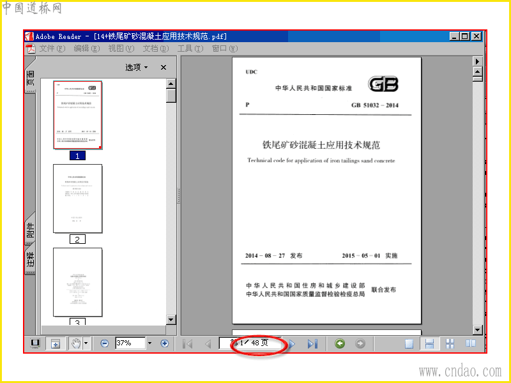Zoom in with the plus icon
The height and width of the screenshot is (383, 511).
[x=165, y=343]
